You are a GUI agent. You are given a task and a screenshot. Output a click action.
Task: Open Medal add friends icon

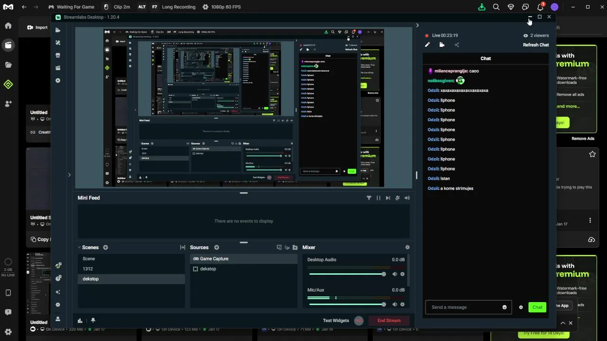tap(8, 104)
